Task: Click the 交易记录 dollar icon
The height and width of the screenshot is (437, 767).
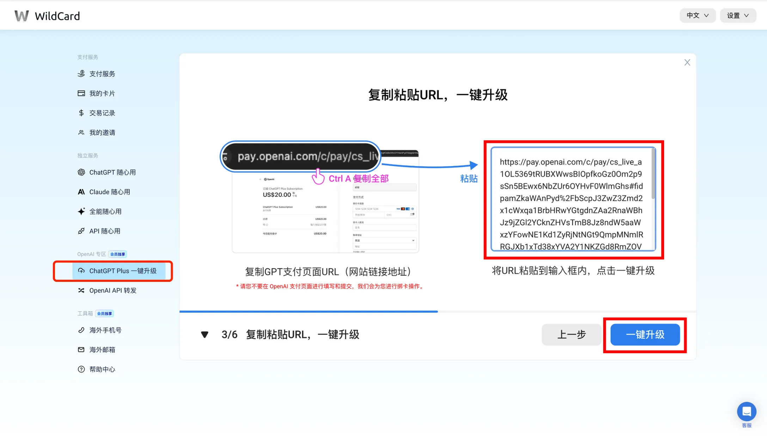Action: 81,113
